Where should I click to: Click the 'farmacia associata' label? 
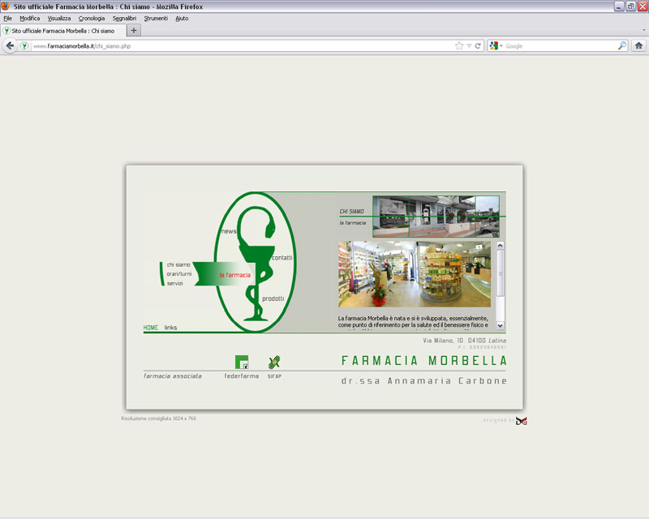pos(173,375)
